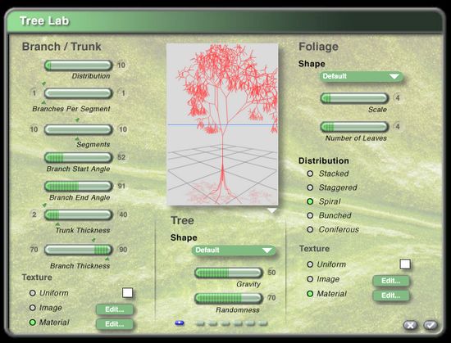Choose Coniferous foliage distribution
Image resolution: width=451 pixels, height=343 pixels.
coord(310,229)
